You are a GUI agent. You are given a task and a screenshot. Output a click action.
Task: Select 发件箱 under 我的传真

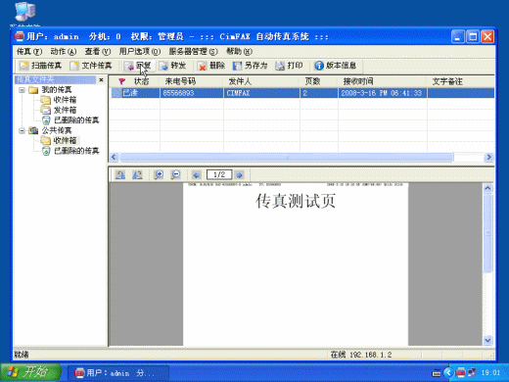coord(65,110)
